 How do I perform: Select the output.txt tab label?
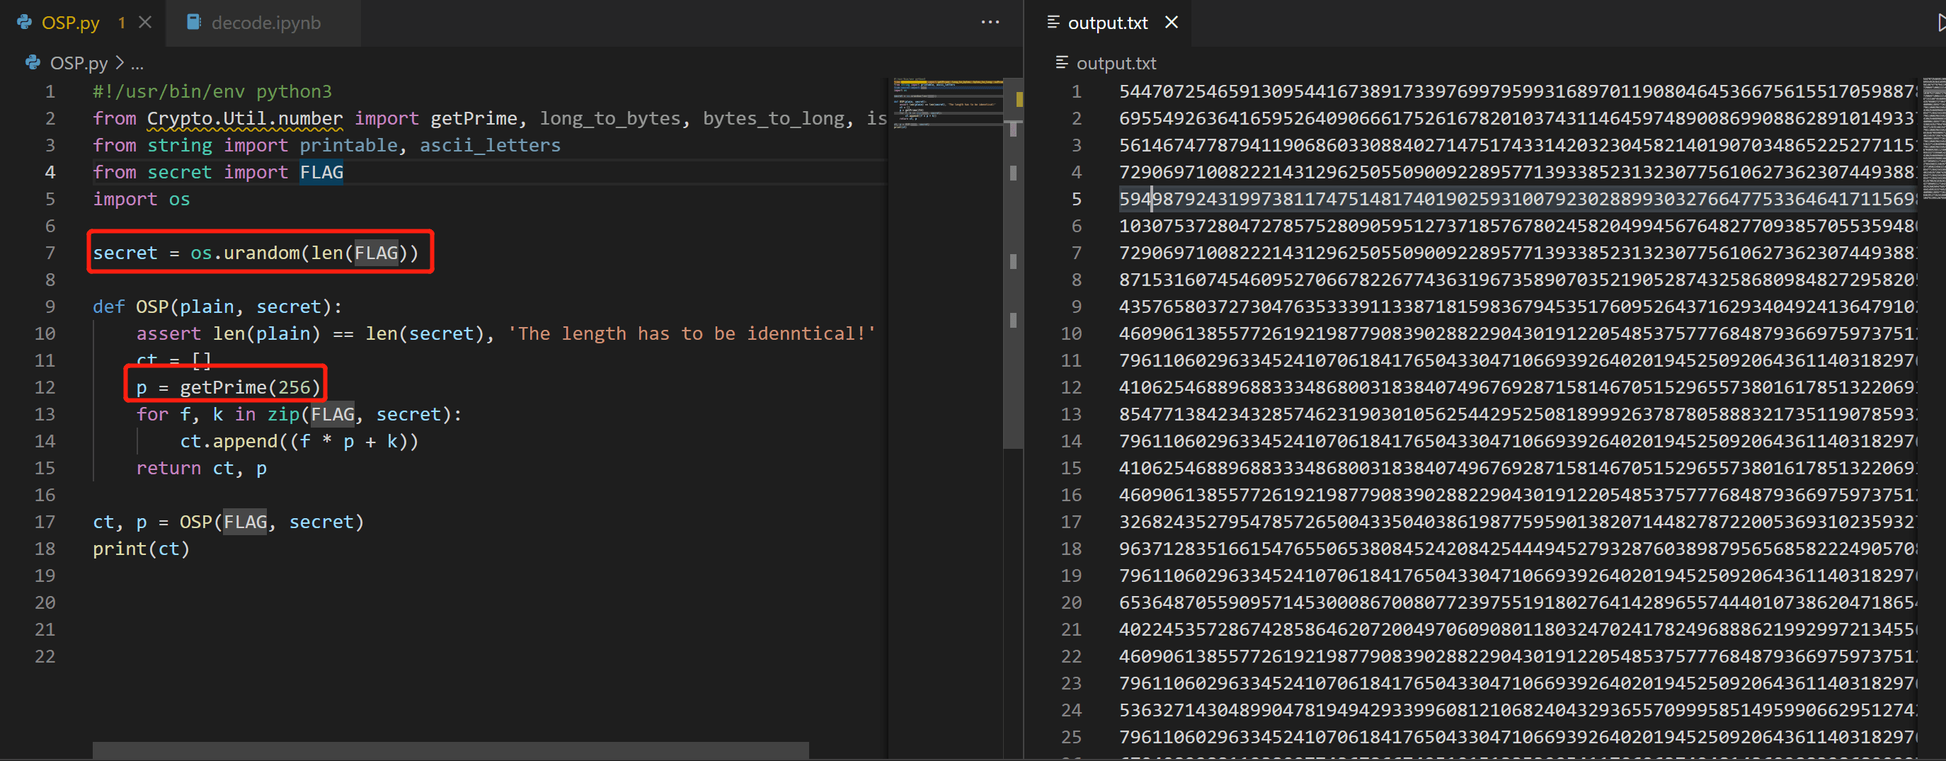click(x=1107, y=23)
